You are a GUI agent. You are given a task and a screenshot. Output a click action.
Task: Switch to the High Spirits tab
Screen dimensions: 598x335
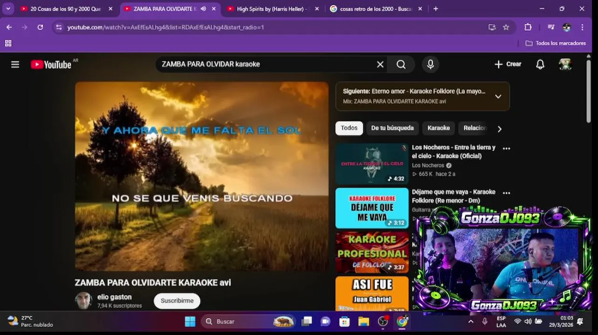coord(271,9)
